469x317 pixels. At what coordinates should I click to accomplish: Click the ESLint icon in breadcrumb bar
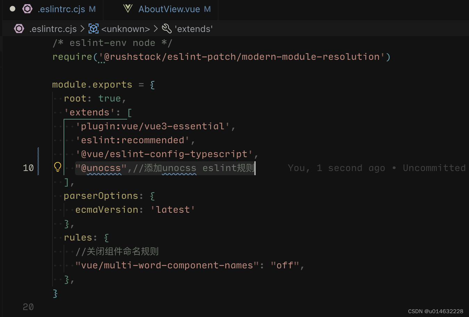point(19,29)
